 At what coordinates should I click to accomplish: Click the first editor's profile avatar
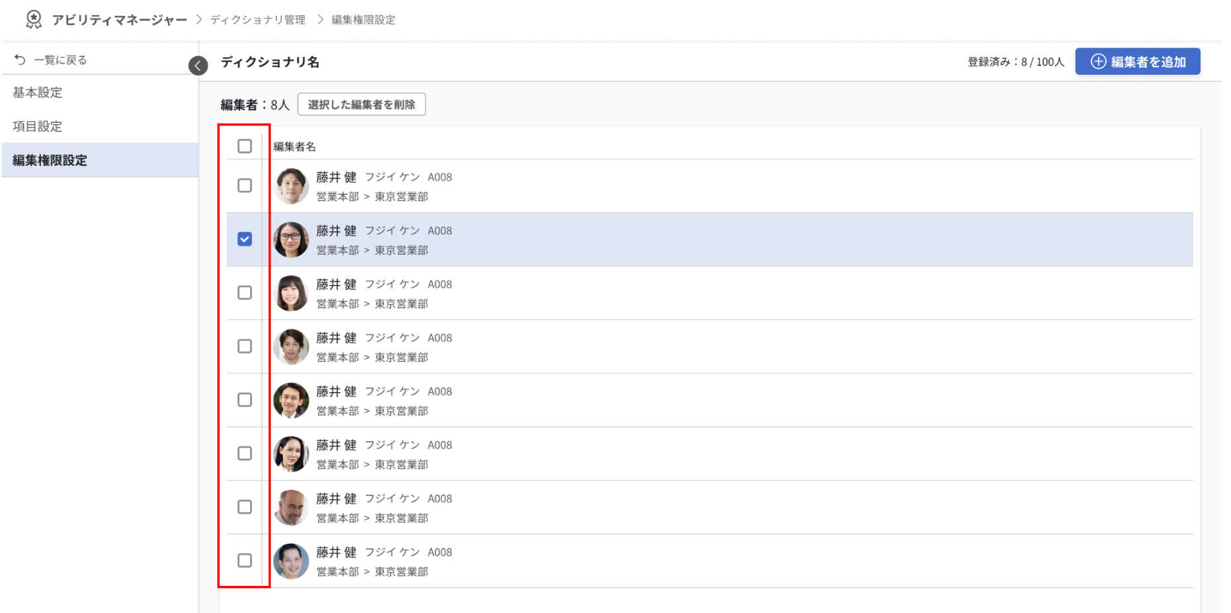[290, 186]
